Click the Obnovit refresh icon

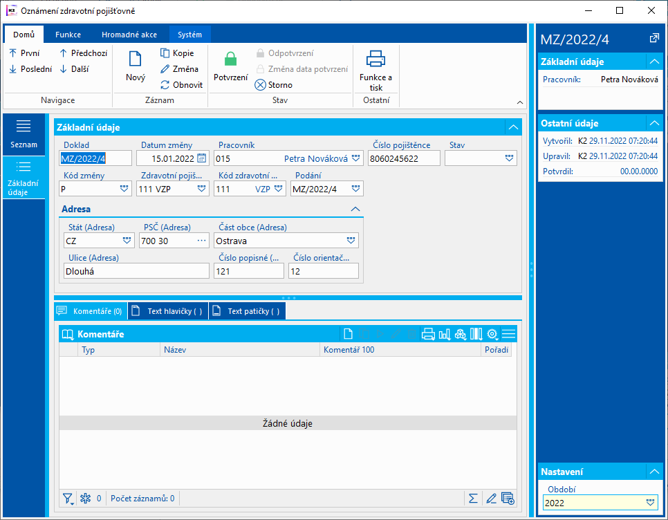click(x=165, y=85)
